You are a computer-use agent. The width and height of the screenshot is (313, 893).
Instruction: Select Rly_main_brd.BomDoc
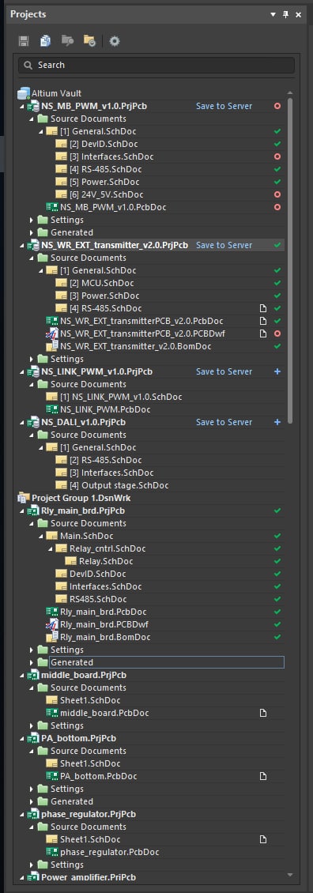pos(105,637)
